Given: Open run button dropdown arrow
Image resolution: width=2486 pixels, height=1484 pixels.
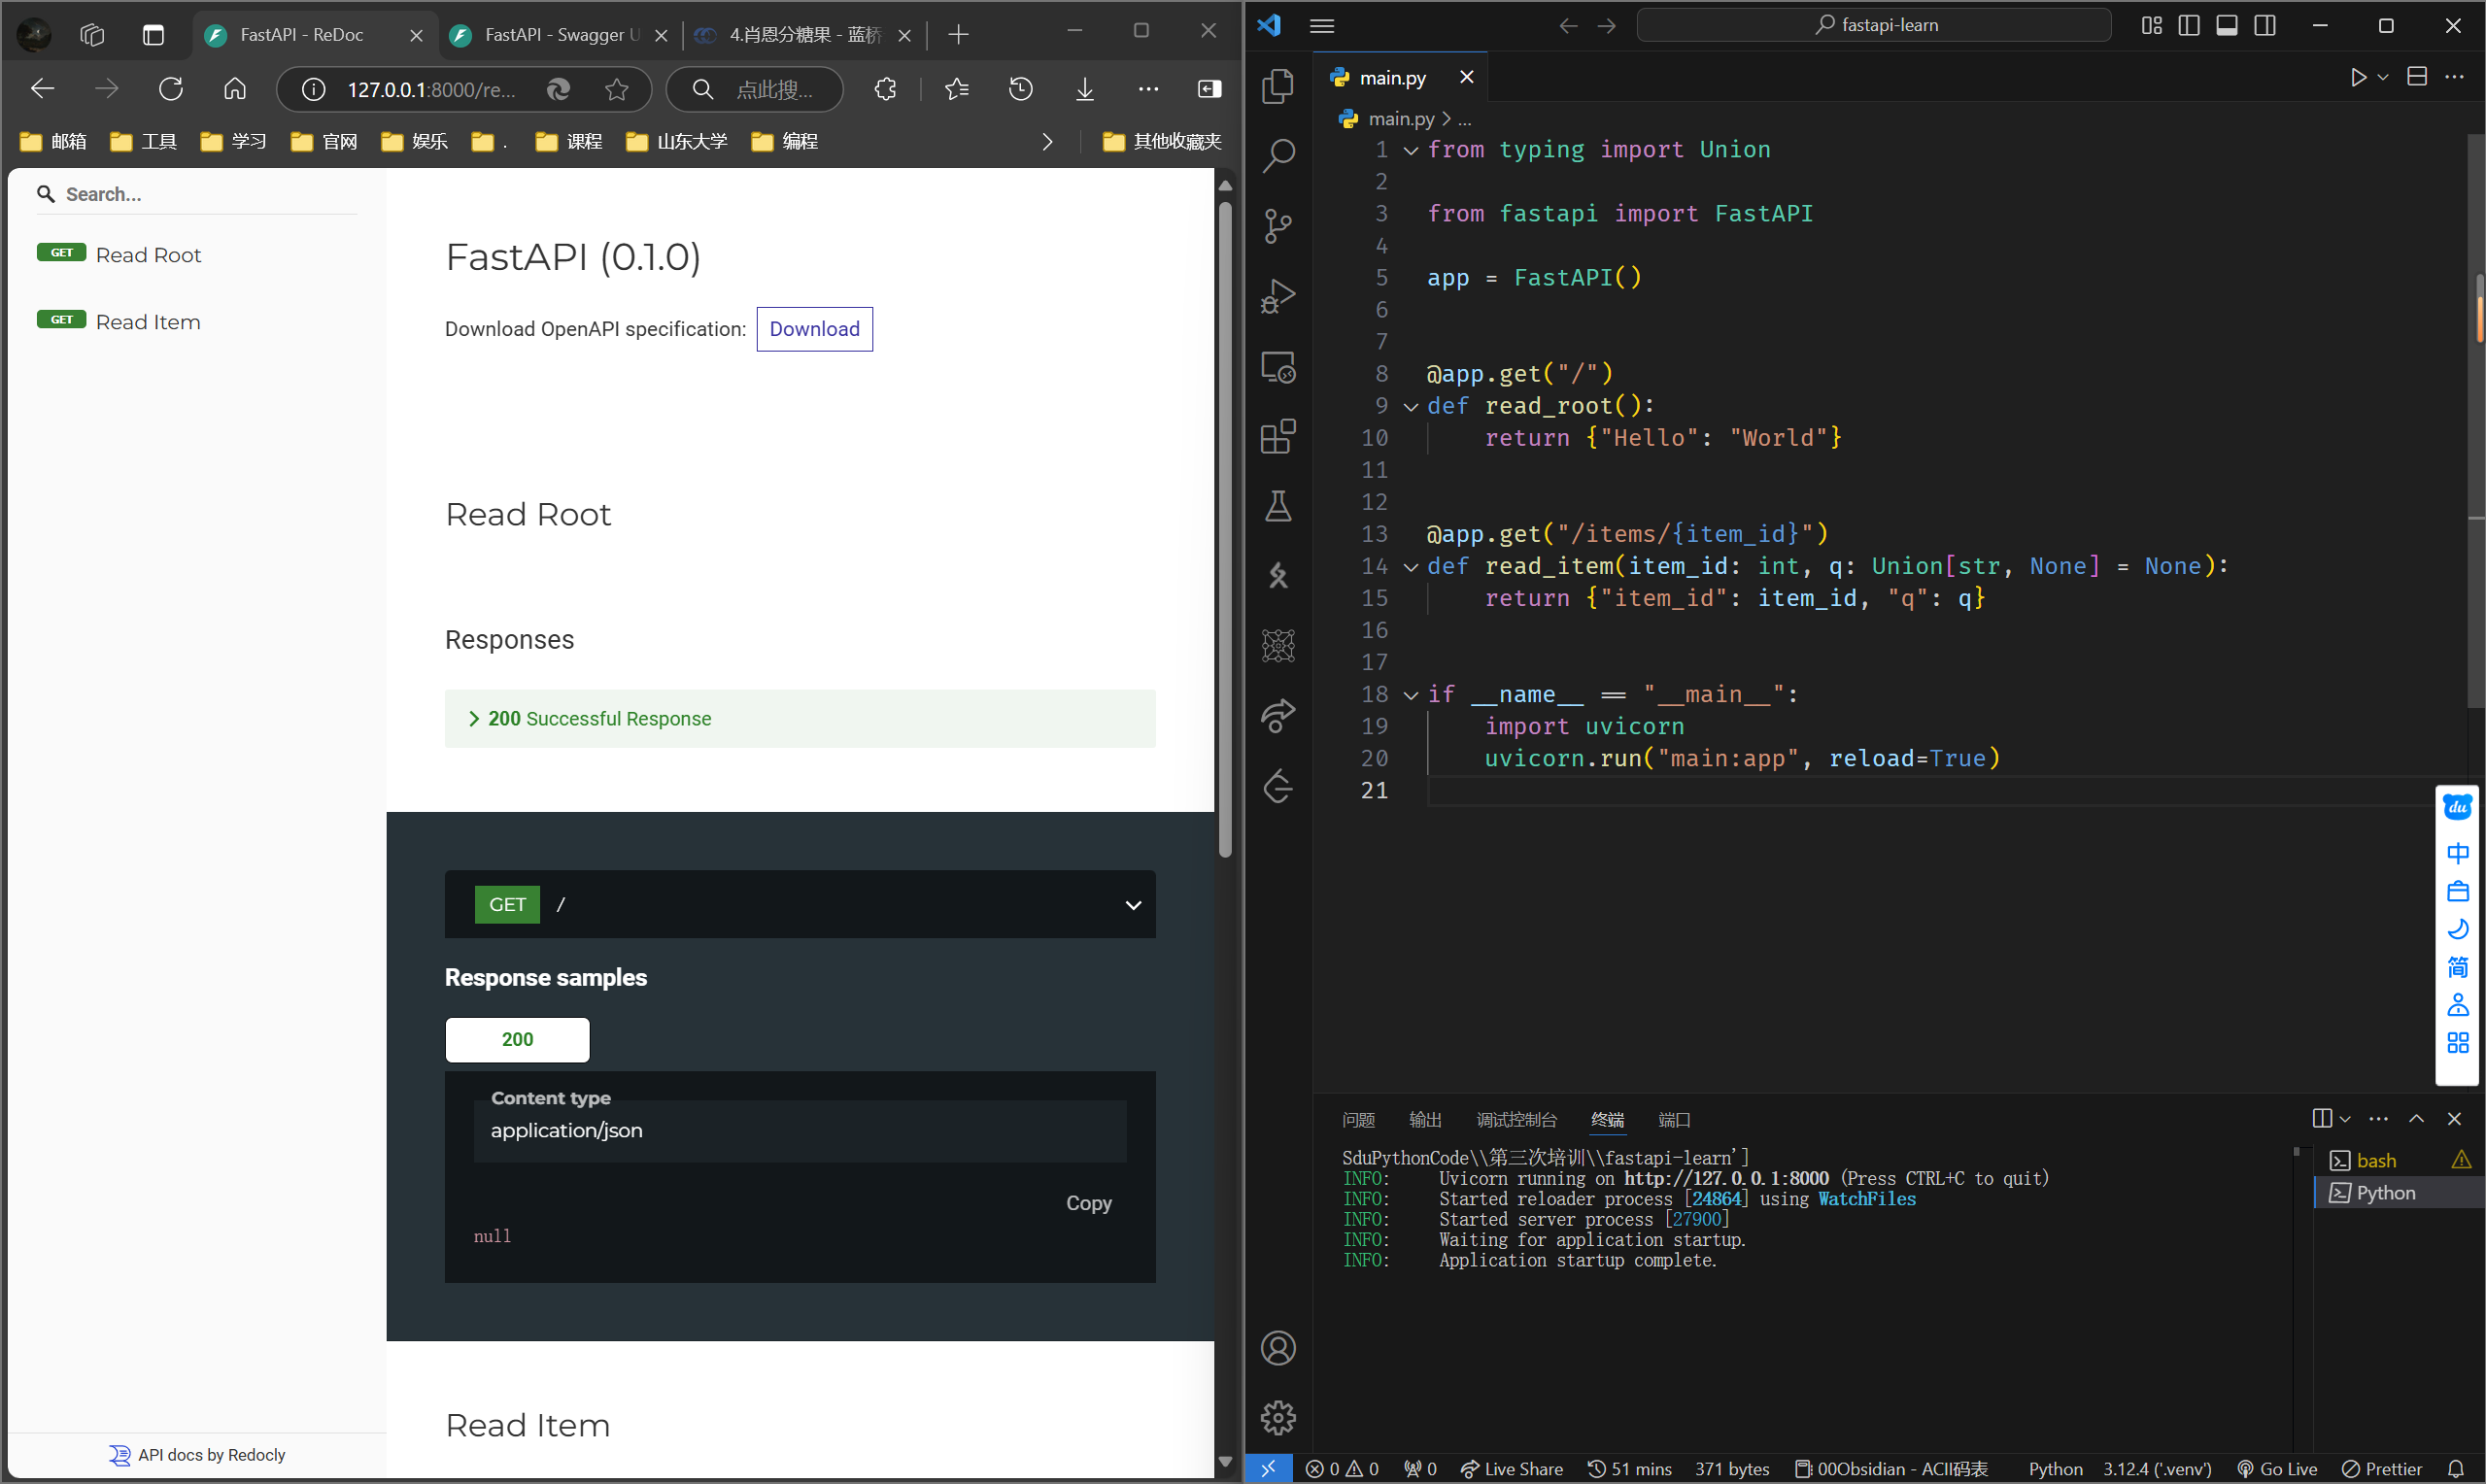Looking at the screenshot, I should click(2383, 77).
